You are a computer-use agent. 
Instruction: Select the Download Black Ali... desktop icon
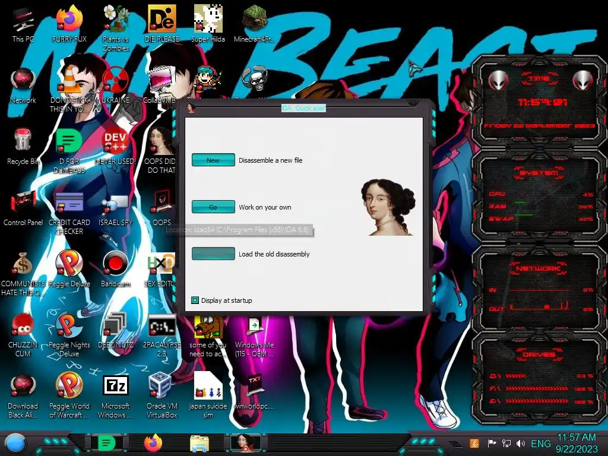(23, 396)
